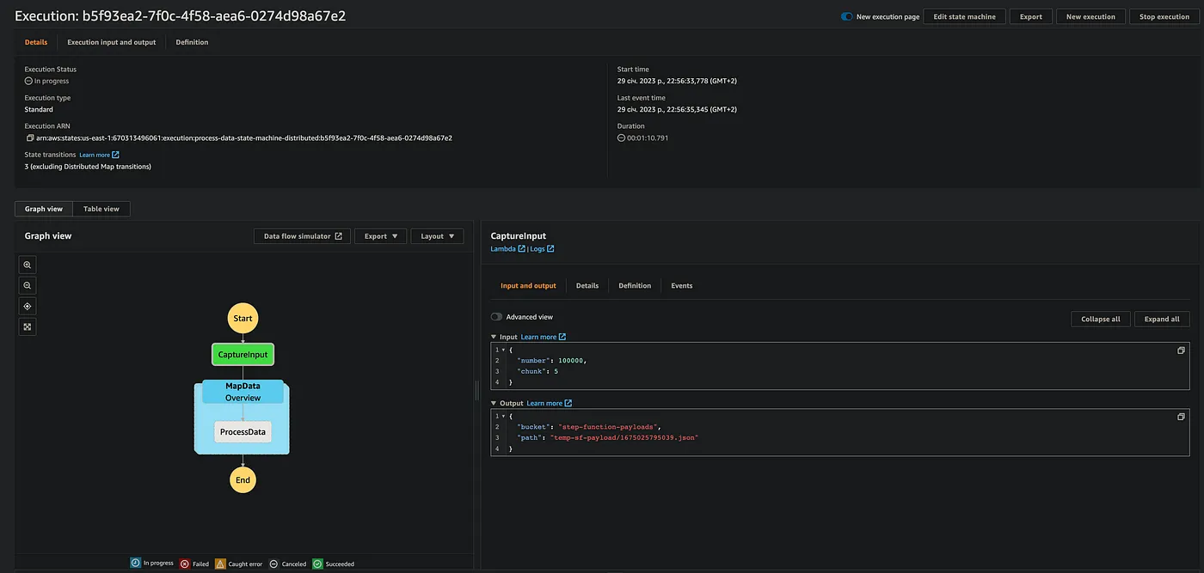Open the Layout dropdown
Image resolution: width=1204 pixels, height=573 pixels.
pyautogui.click(x=437, y=236)
